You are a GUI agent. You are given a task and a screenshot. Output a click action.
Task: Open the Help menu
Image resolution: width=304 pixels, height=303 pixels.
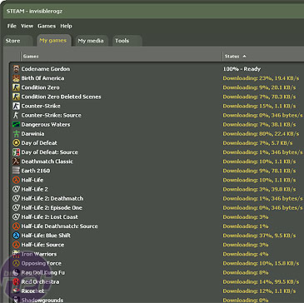point(66,26)
